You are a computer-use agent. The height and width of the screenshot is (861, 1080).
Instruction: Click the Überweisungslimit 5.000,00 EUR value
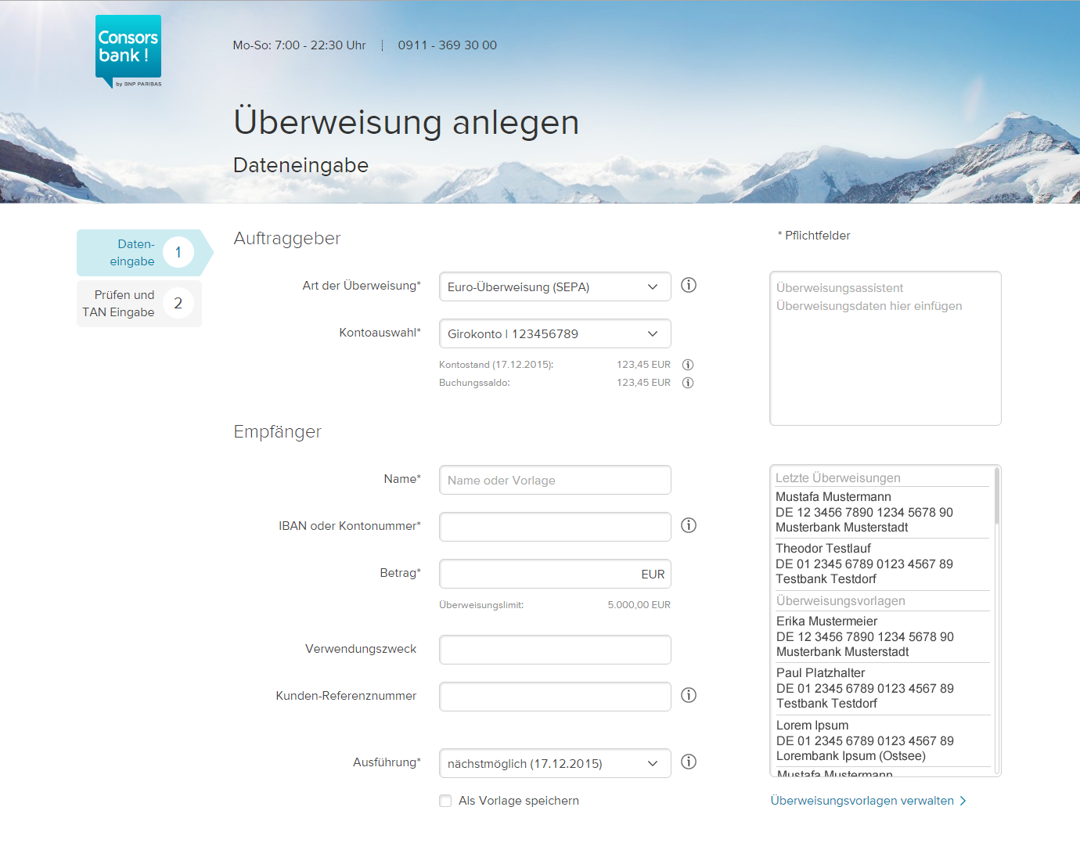tap(639, 605)
